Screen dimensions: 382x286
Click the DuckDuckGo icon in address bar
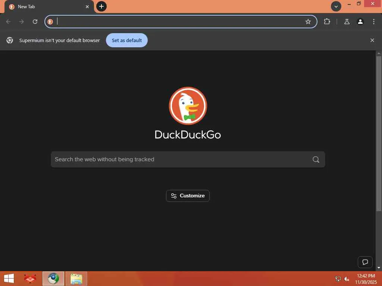pyautogui.click(x=50, y=22)
